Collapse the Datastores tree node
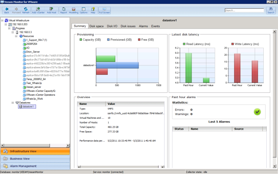Image resolution: width=278 pixels, height=174 pixels. point(13,103)
